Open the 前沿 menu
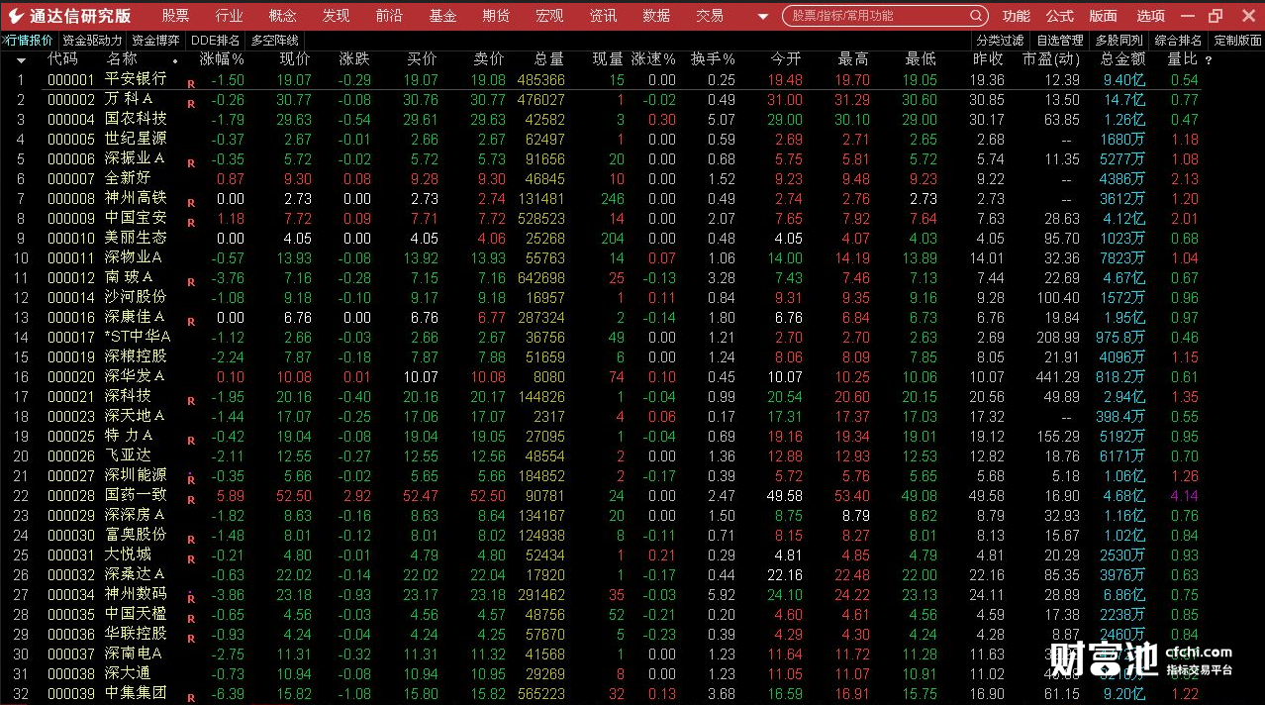1265x705 pixels. (389, 16)
